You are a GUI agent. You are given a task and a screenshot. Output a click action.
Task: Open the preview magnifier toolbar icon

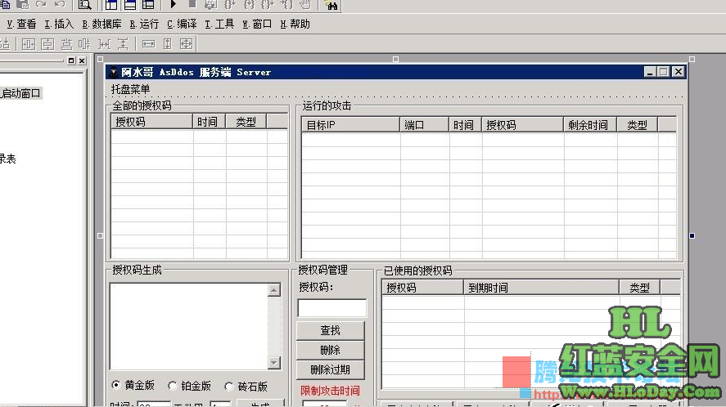(x=85, y=5)
